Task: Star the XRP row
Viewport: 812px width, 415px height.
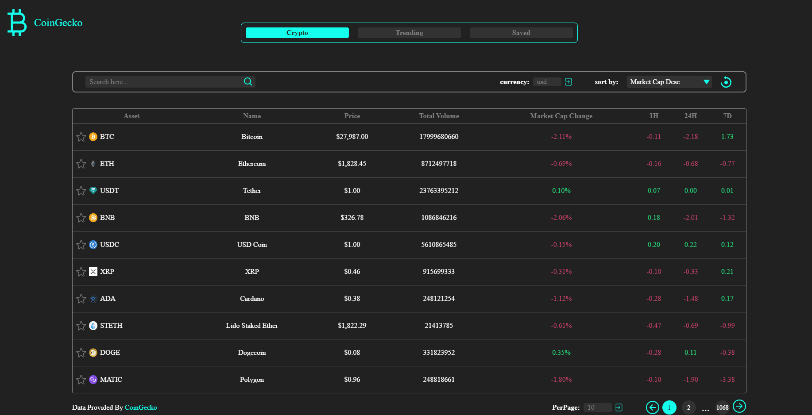Action: (81, 272)
